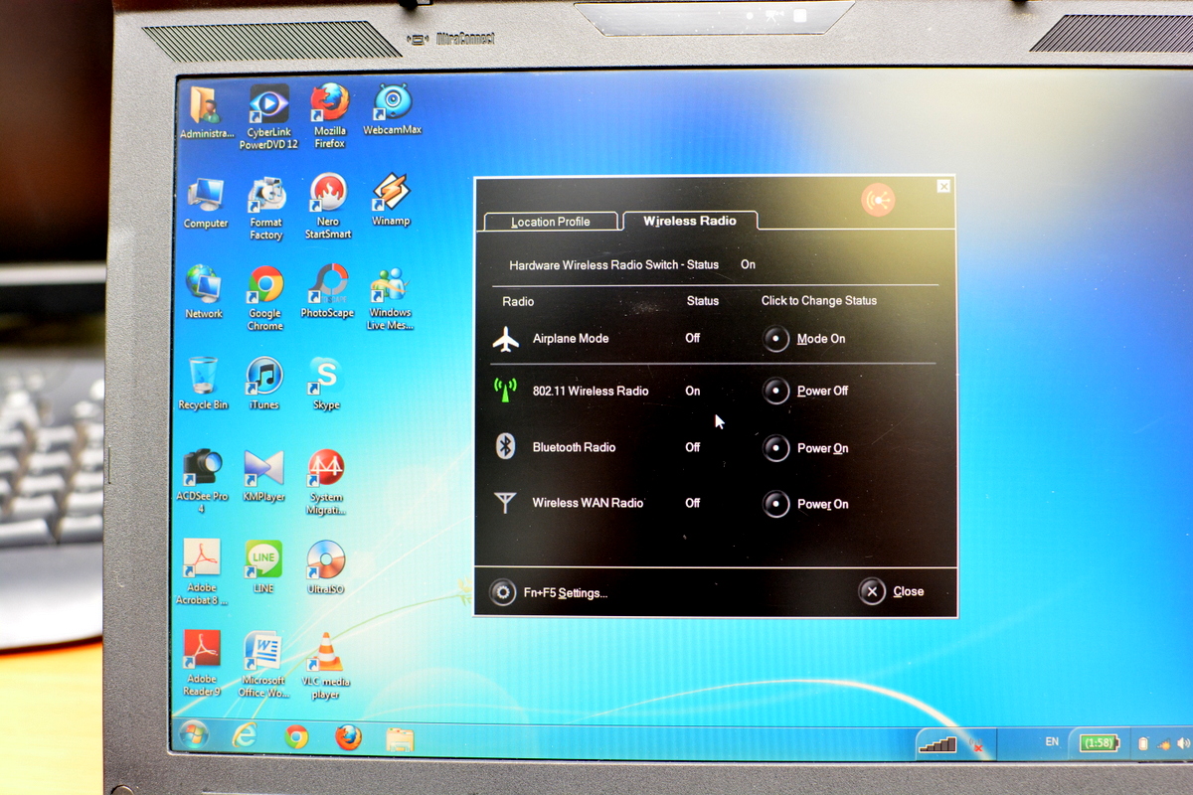Open PhotoScape shortcut

(327, 292)
